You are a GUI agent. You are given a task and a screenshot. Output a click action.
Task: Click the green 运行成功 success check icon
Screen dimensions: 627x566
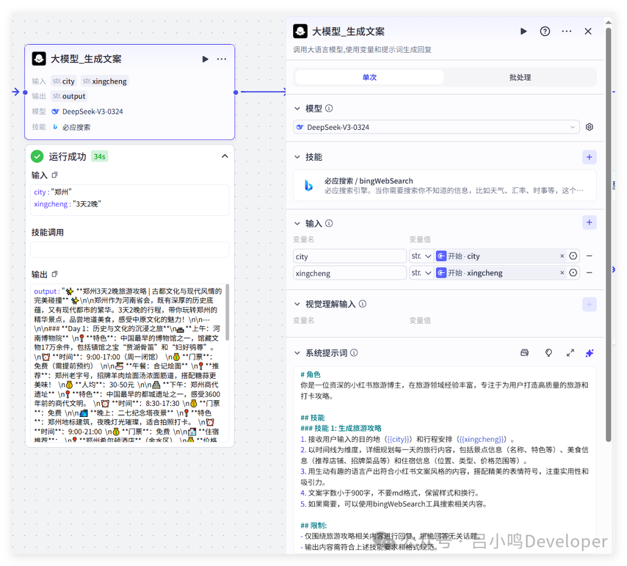tap(37, 156)
